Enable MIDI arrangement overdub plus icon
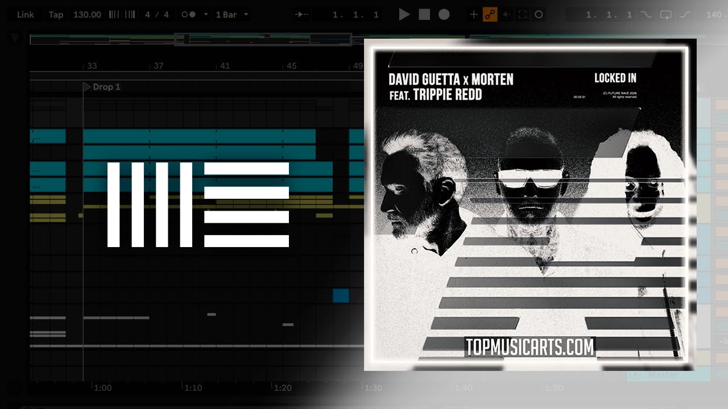 (473, 15)
